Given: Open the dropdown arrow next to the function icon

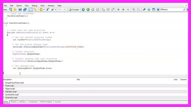Looking at the screenshot, I should click(56, 10).
